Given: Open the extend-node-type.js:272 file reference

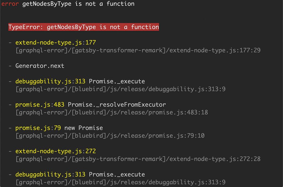Looking at the screenshot, I should click(x=56, y=151).
